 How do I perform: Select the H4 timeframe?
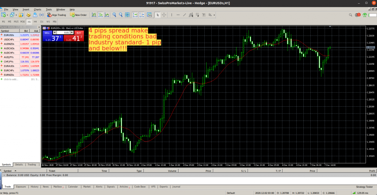[35, 22]
